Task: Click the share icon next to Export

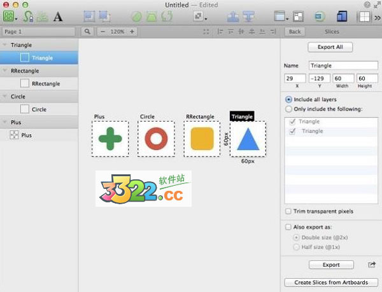Action: pyautogui.click(x=372, y=265)
